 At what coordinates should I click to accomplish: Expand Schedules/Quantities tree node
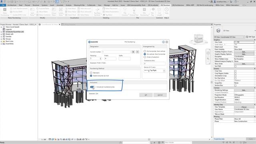[x=1, y=32]
